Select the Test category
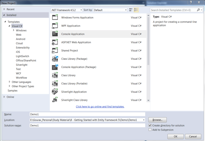This screenshot has height=141, width=205. tap(18, 69)
